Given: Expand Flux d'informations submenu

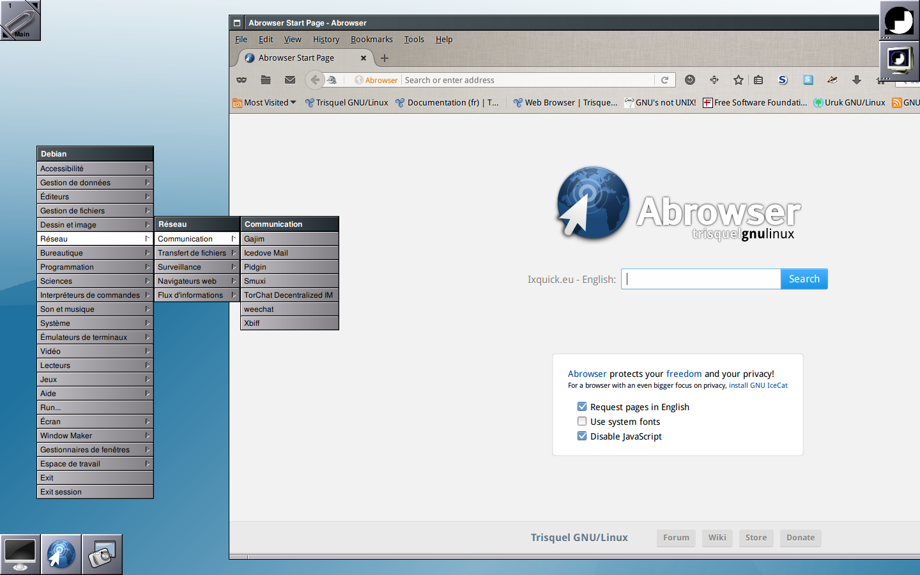Looking at the screenshot, I should [x=197, y=295].
